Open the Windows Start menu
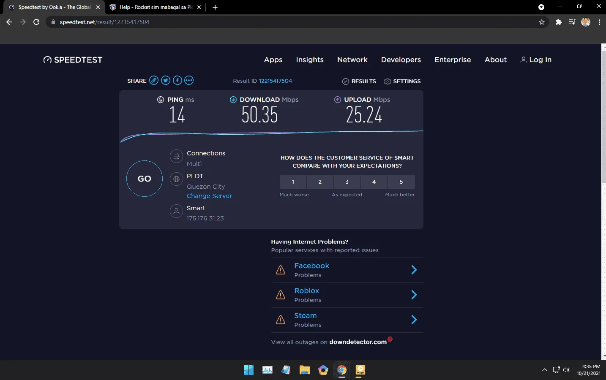Image resolution: width=606 pixels, height=380 pixels. [x=248, y=370]
